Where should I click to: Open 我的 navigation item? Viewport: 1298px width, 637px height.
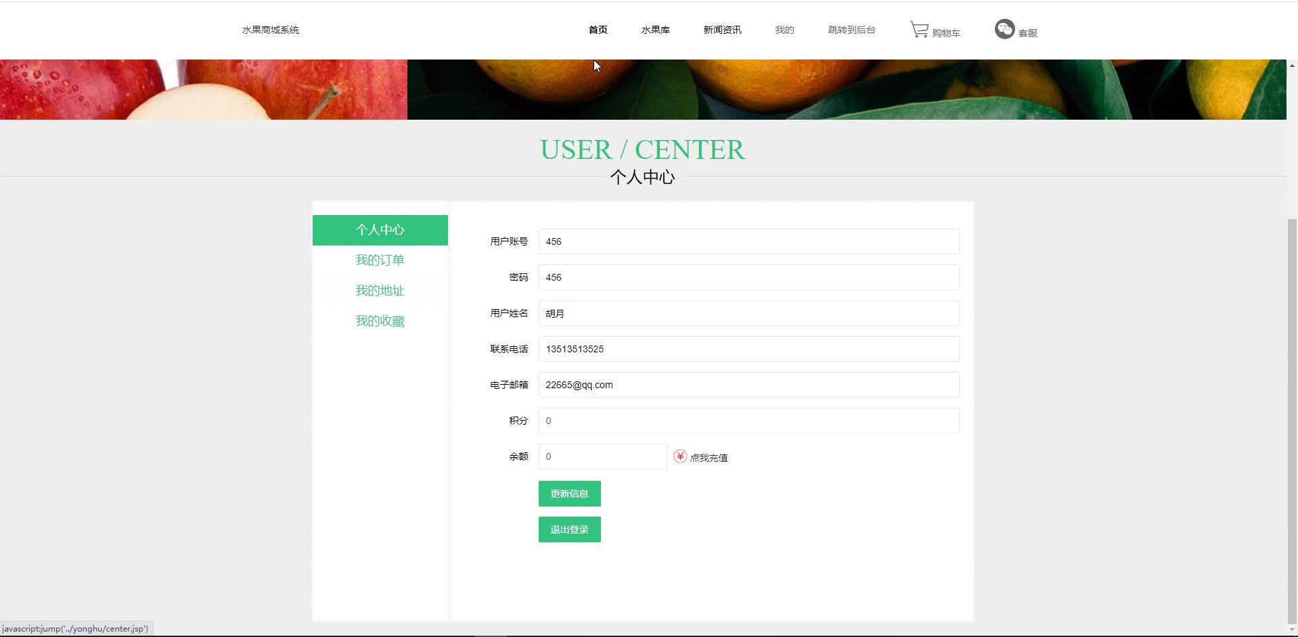(x=784, y=30)
